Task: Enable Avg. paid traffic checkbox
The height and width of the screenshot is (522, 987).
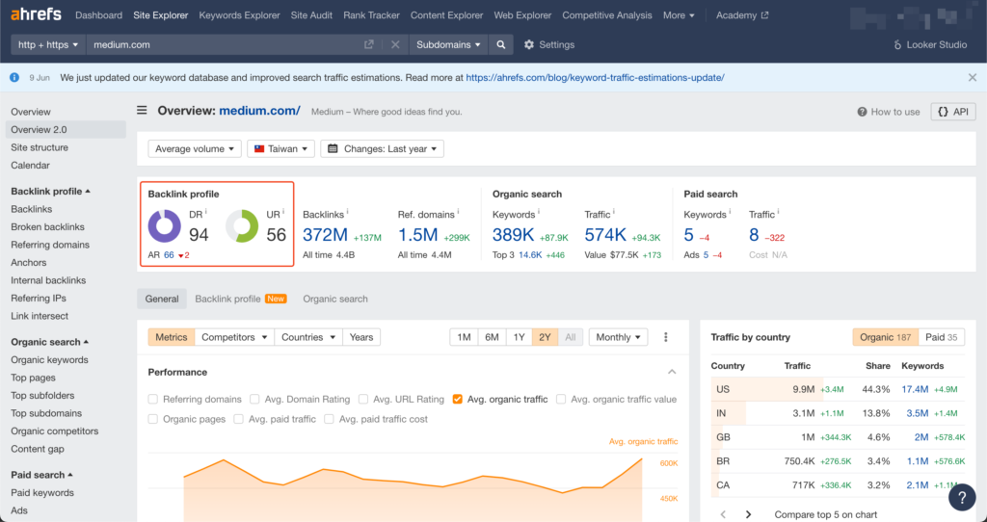Action: coord(239,419)
